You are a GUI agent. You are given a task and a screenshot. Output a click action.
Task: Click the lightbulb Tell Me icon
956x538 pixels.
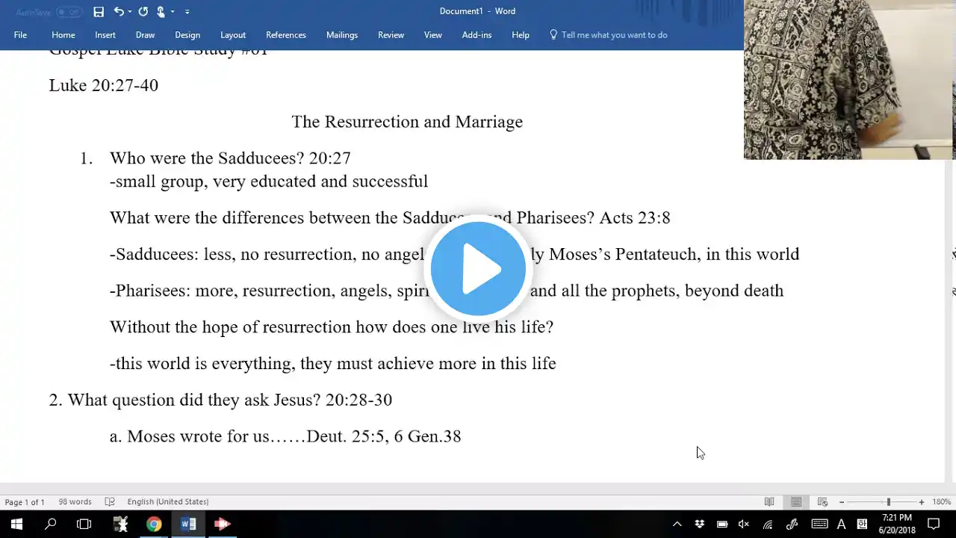click(x=553, y=35)
